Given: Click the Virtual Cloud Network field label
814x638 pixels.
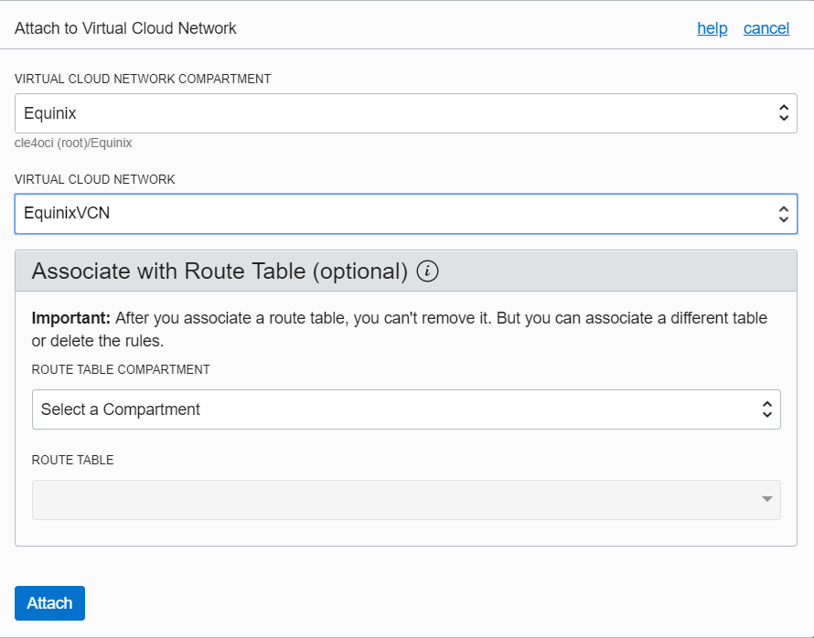Looking at the screenshot, I should 95,179.
